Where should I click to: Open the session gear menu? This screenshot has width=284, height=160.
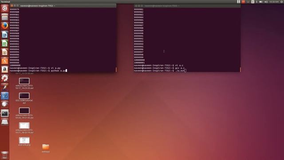(282, 2)
